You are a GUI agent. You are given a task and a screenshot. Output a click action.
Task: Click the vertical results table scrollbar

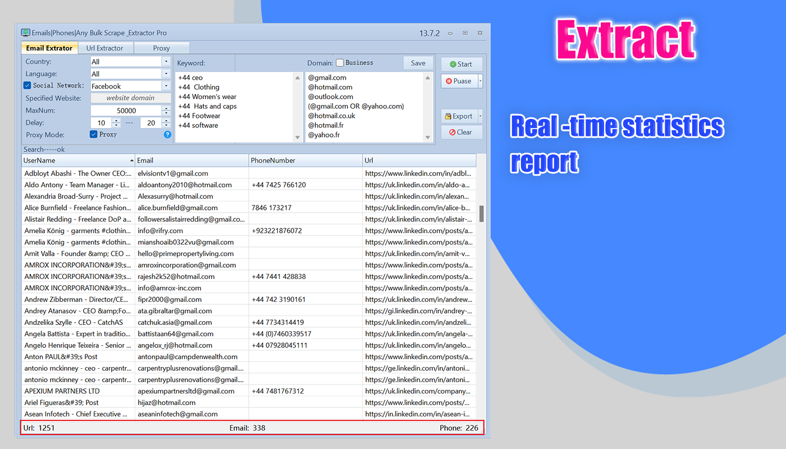(481, 214)
